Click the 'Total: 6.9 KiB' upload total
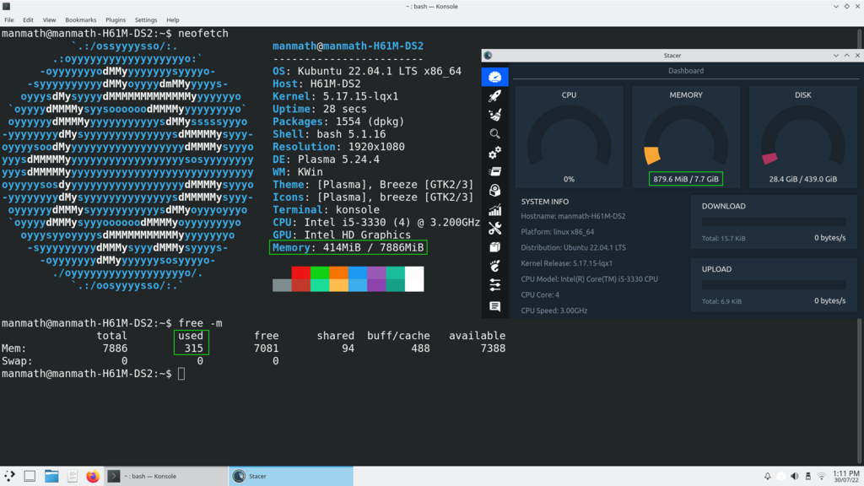Image resolution: width=864 pixels, height=486 pixels. tap(721, 301)
